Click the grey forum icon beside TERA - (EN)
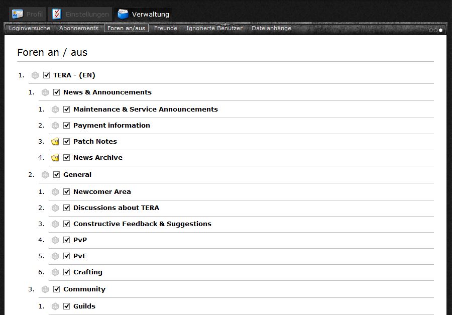This screenshot has width=452, height=315. [x=35, y=75]
